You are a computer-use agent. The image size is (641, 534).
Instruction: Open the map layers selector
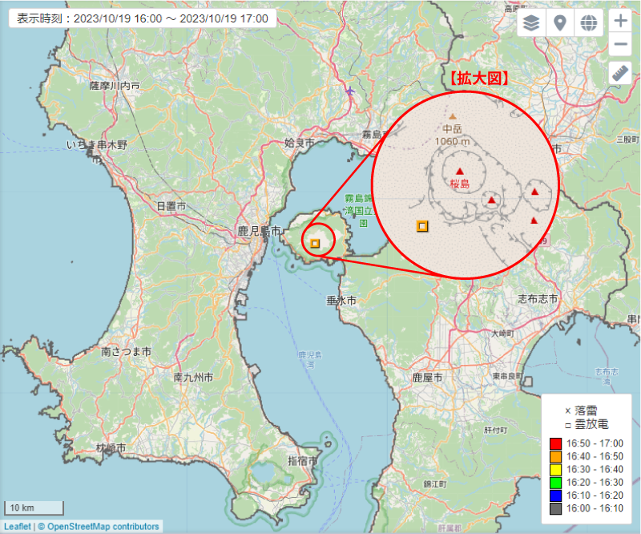click(530, 22)
